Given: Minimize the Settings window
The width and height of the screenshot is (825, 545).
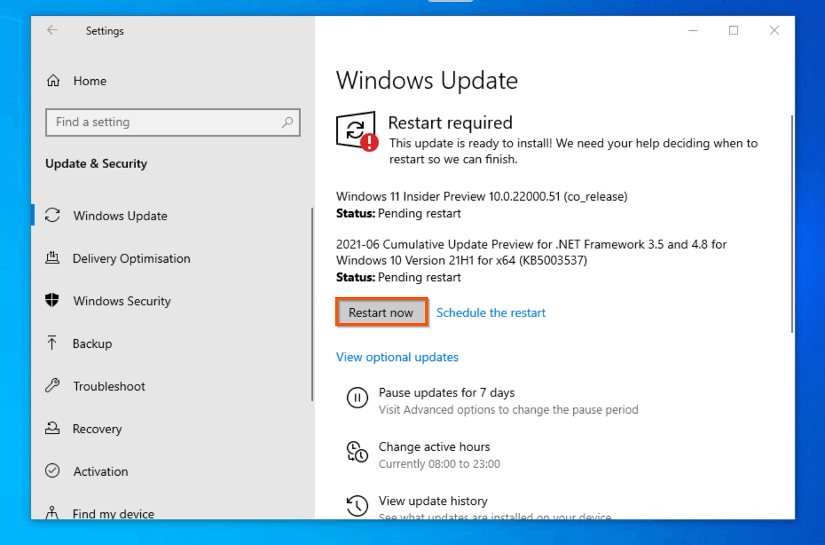Looking at the screenshot, I should [x=693, y=30].
